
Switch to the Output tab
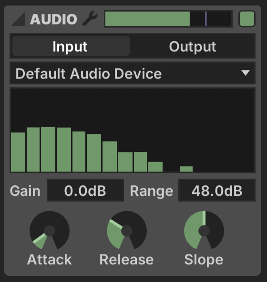pos(193,46)
